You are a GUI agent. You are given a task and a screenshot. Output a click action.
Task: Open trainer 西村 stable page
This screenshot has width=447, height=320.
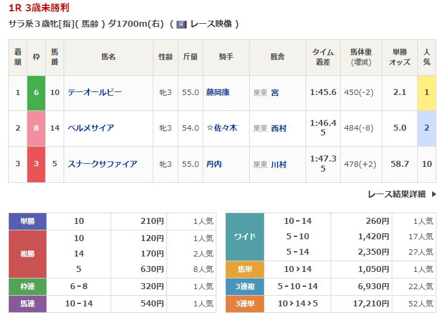tap(278, 128)
